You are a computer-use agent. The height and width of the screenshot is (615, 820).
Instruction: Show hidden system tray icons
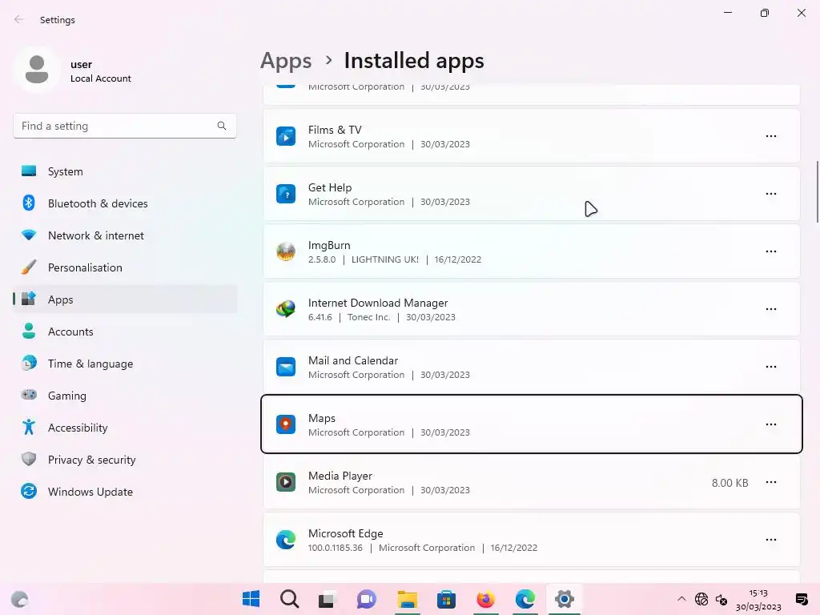(681, 599)
